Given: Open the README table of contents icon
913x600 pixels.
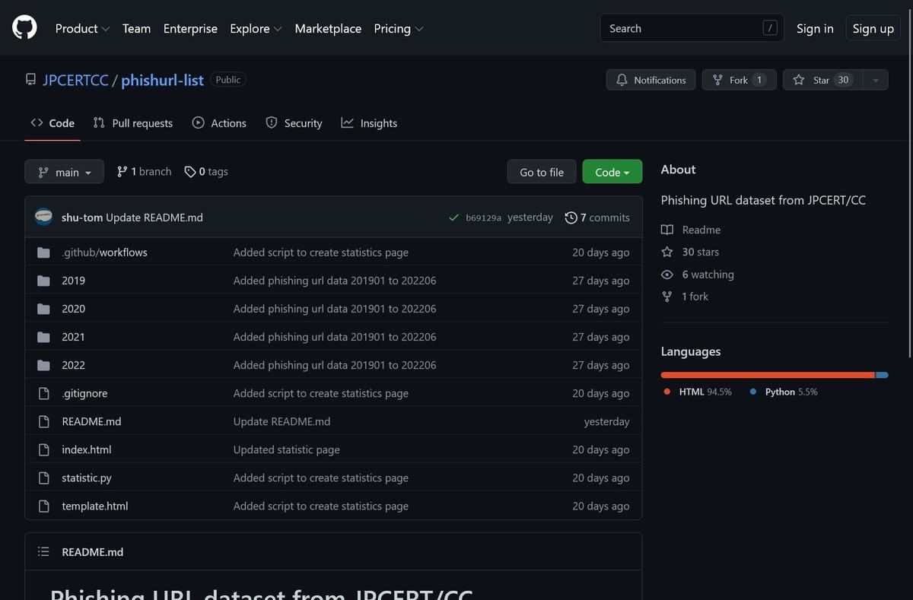Looking at the screenshot, I should point(43,551).
